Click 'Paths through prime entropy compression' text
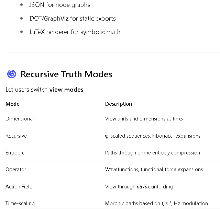 click(x=153, y=153)
